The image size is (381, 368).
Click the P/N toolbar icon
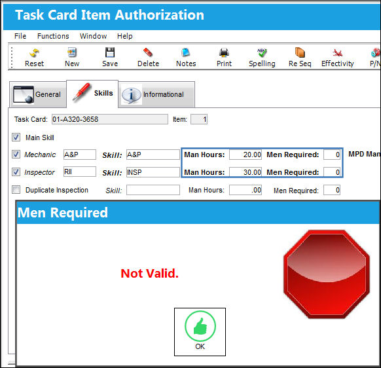(x=375, y=58)
